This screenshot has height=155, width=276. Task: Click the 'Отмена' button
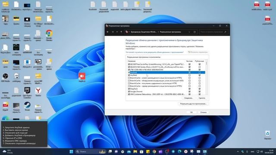[203, 112]
